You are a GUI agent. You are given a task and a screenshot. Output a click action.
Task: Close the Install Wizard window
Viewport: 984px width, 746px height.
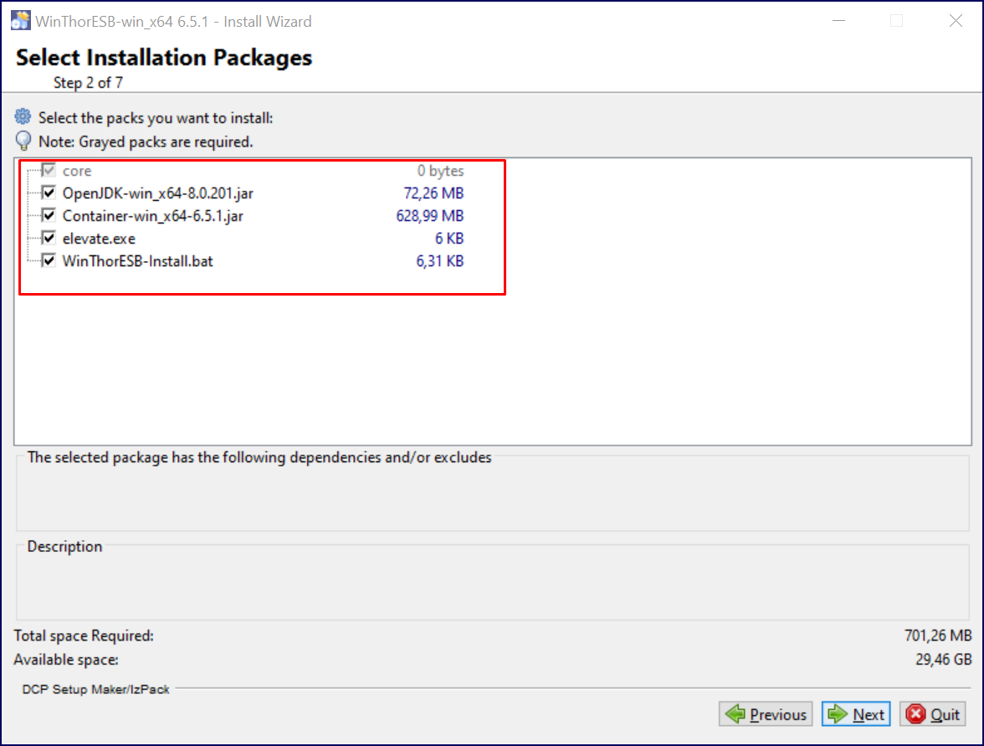pos(956,21)
